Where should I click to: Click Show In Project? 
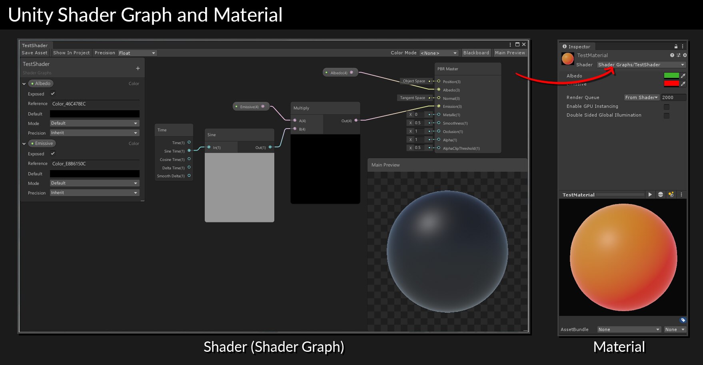coord(72,53)
